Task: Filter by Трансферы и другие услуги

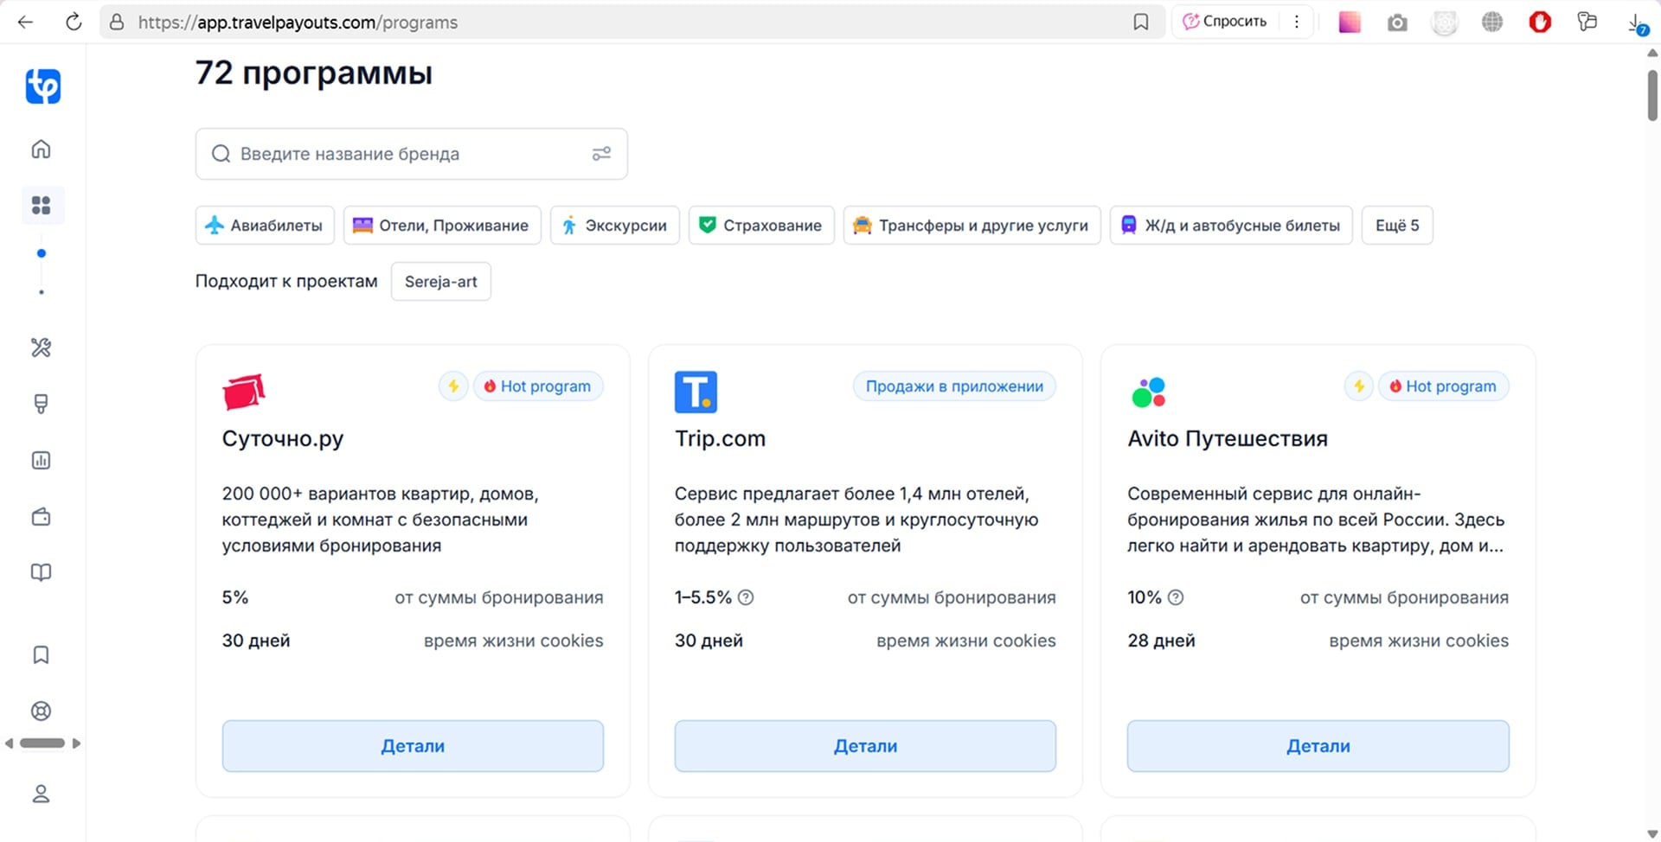Action: coord(972,225)
